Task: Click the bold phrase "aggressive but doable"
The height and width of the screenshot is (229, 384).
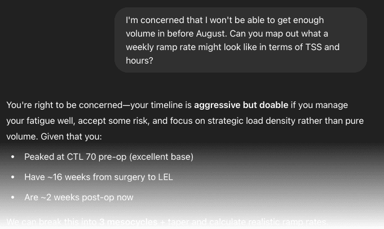Action: click(241, 105)
